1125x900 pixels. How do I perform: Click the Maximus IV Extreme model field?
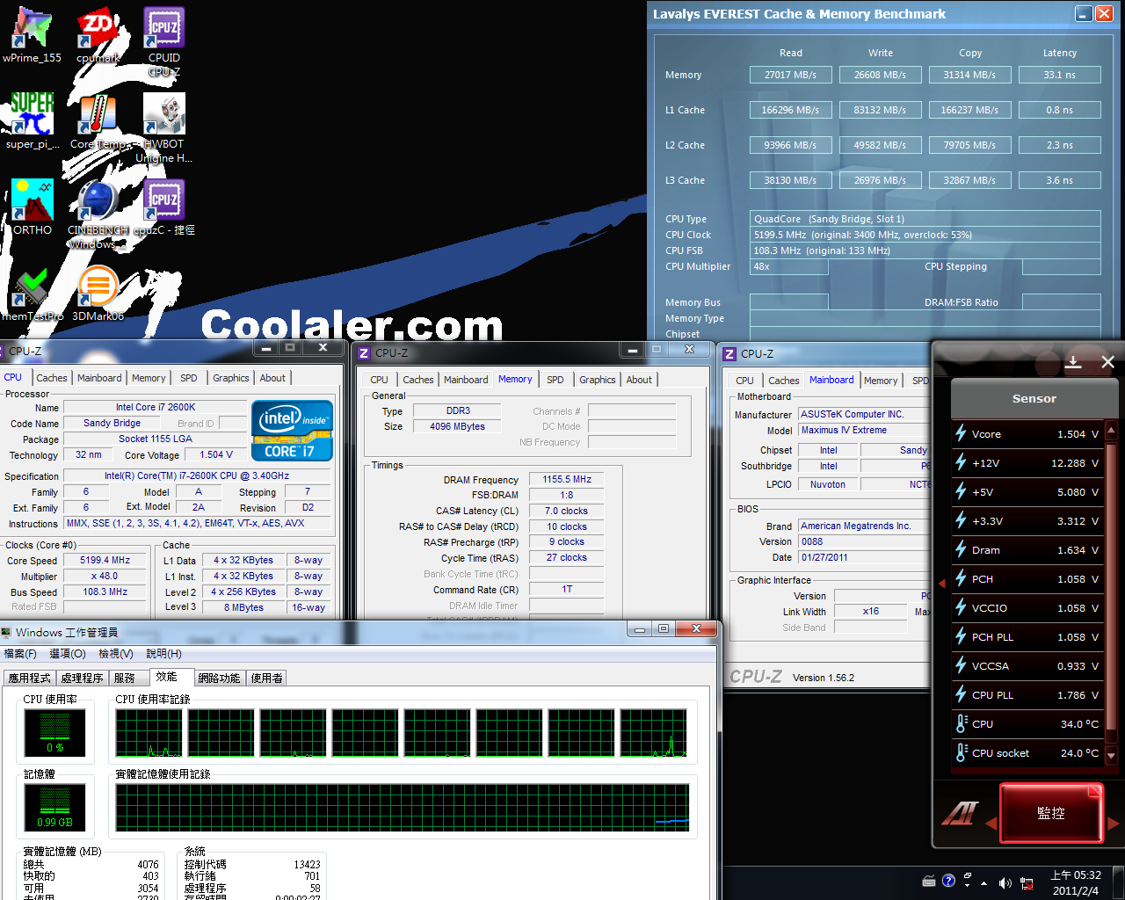[864, 430]
